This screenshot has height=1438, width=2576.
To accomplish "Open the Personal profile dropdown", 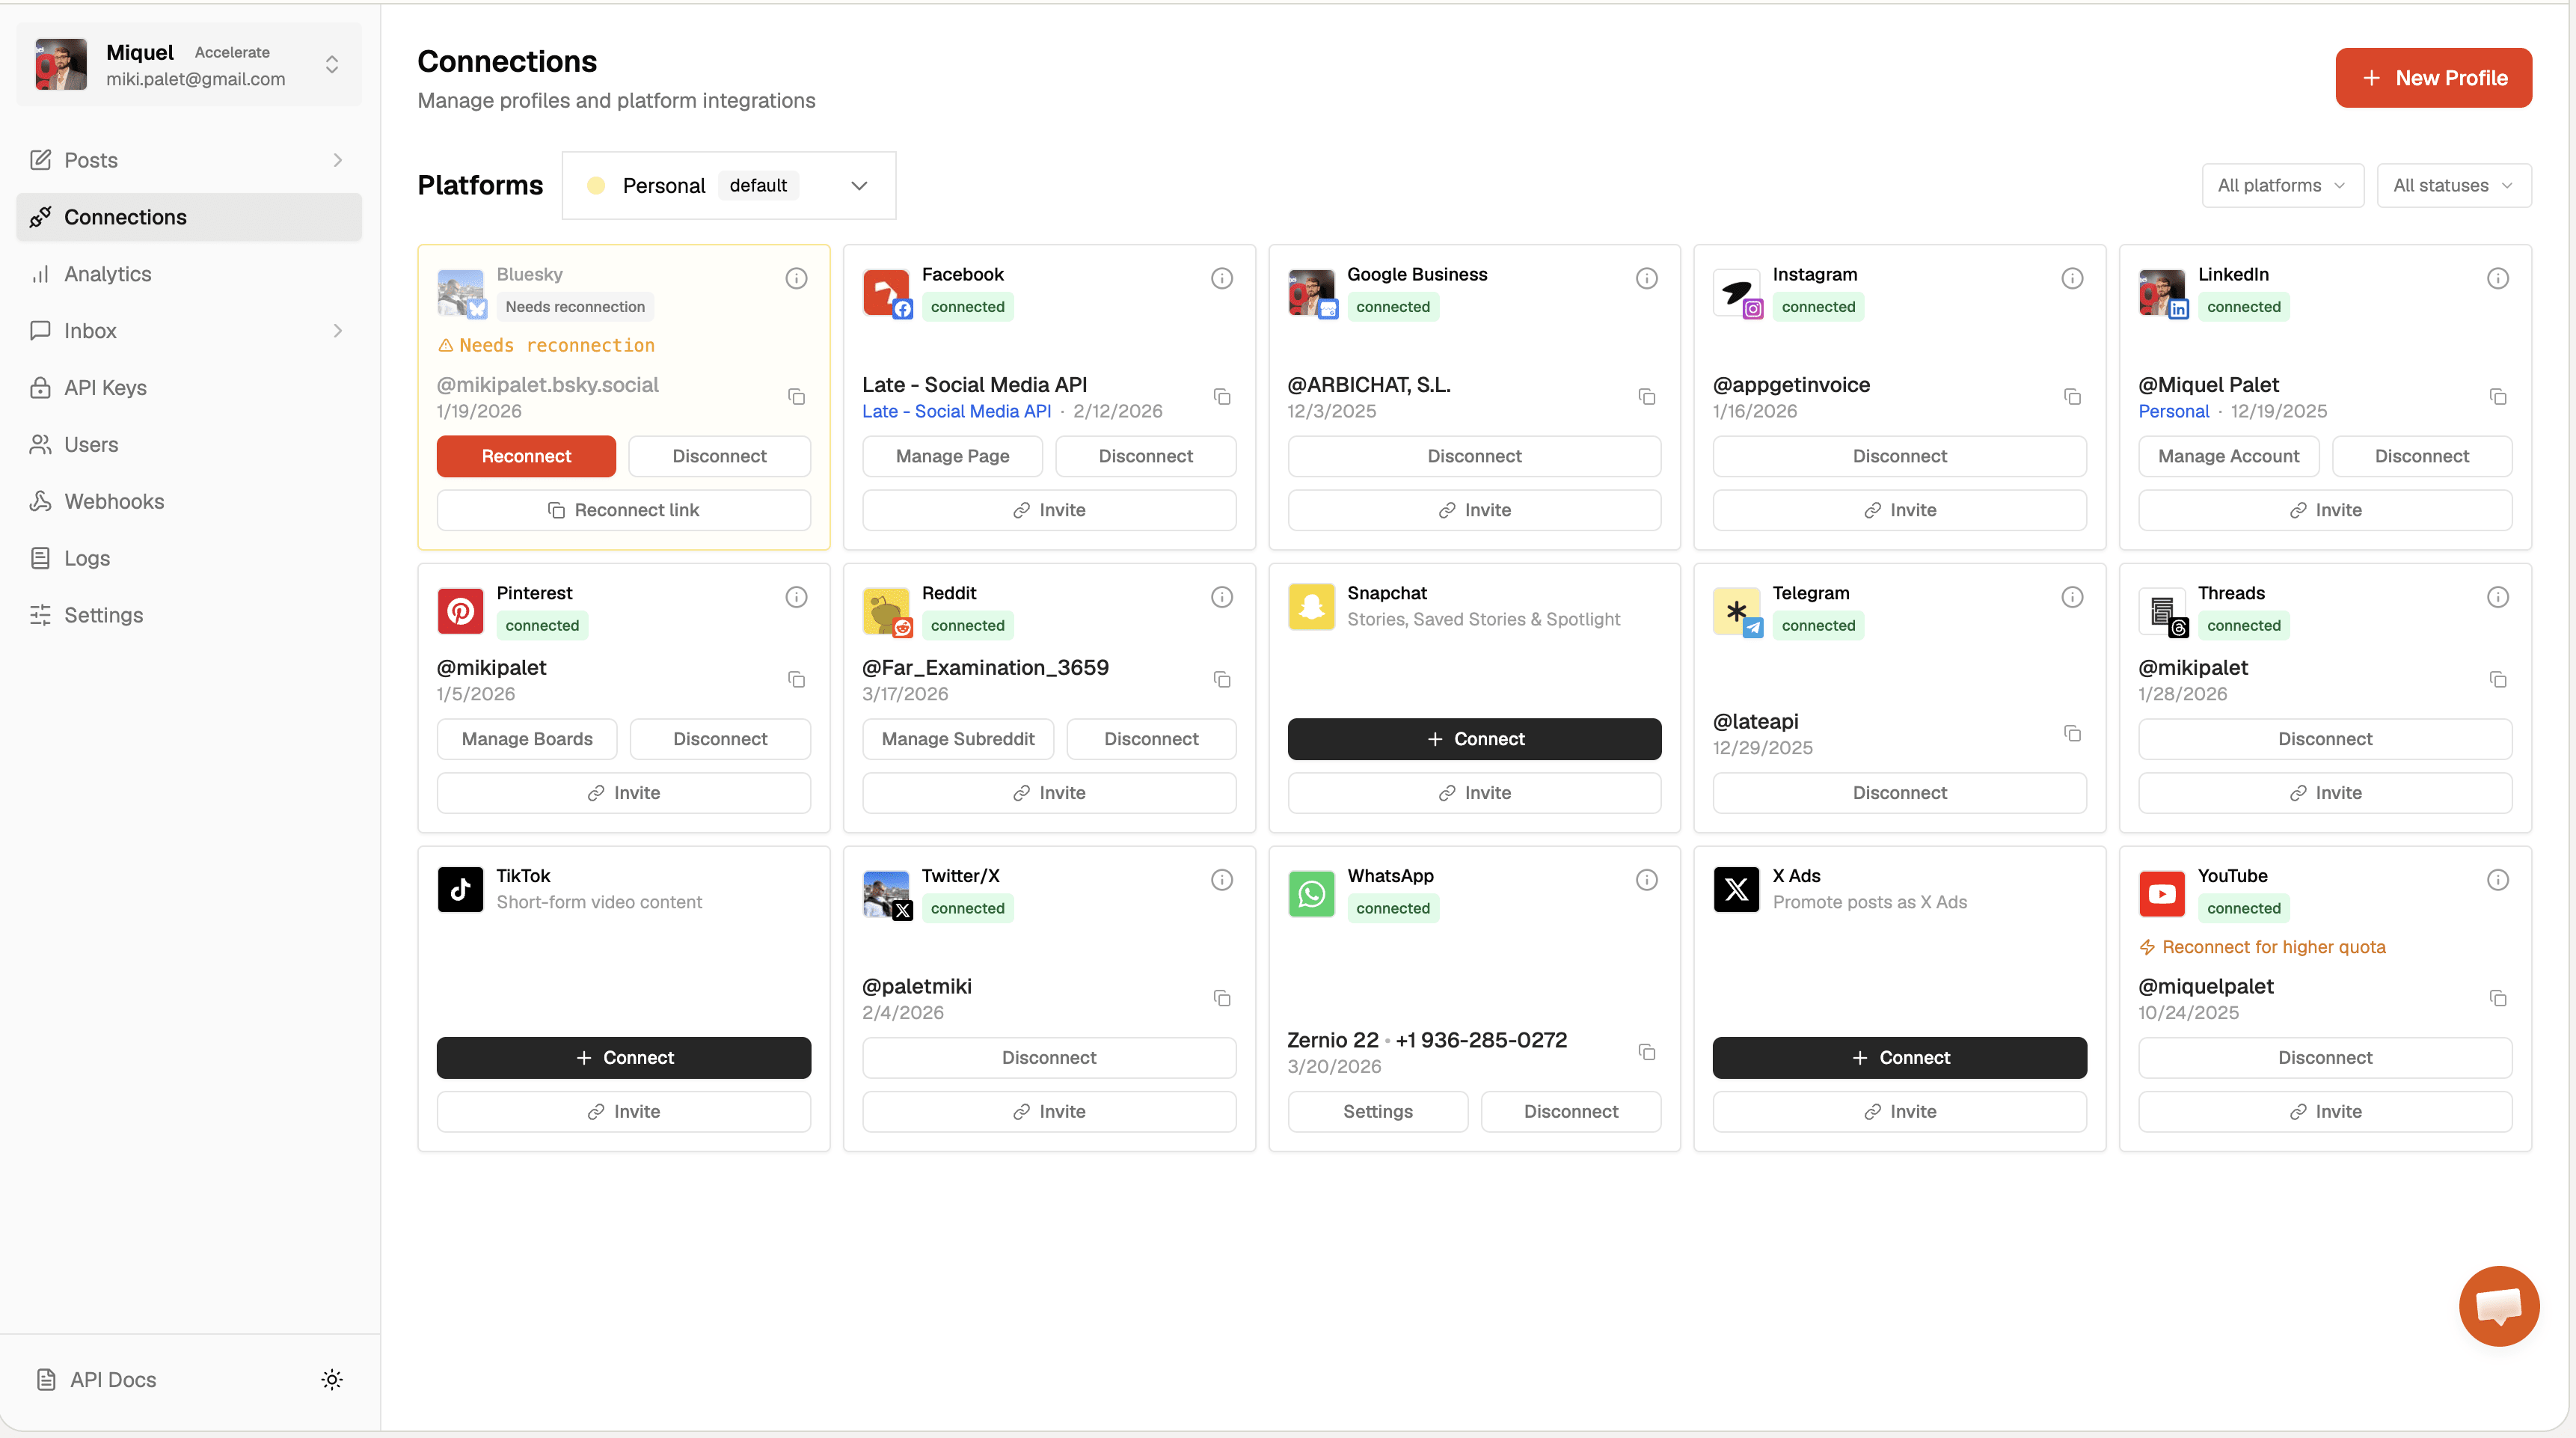I will (x=729, y=185).
